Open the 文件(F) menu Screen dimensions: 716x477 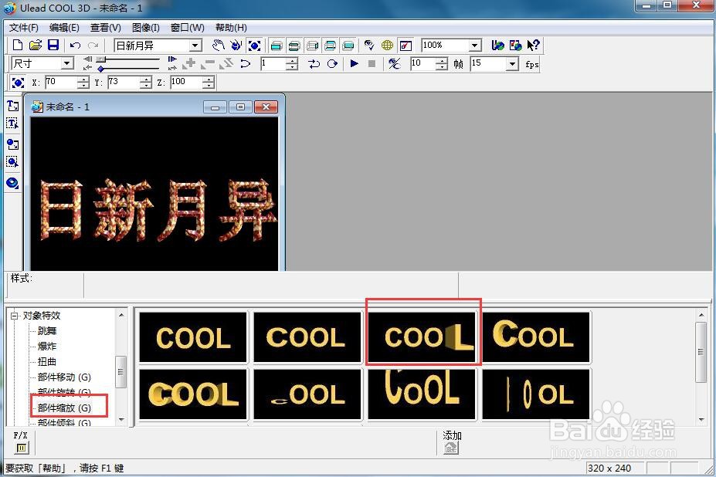pos(24,28)
